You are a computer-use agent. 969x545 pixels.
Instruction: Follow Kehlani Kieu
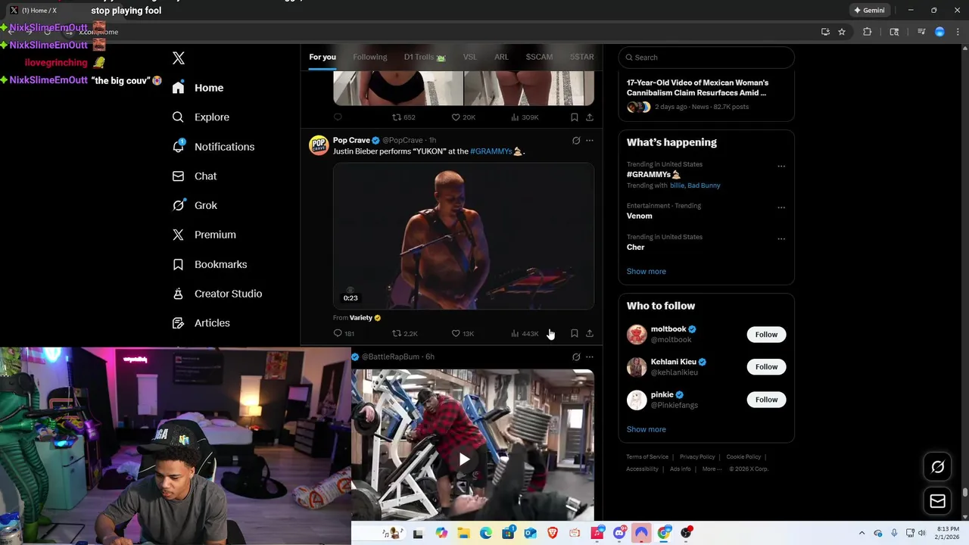click(x=766, y=367)
